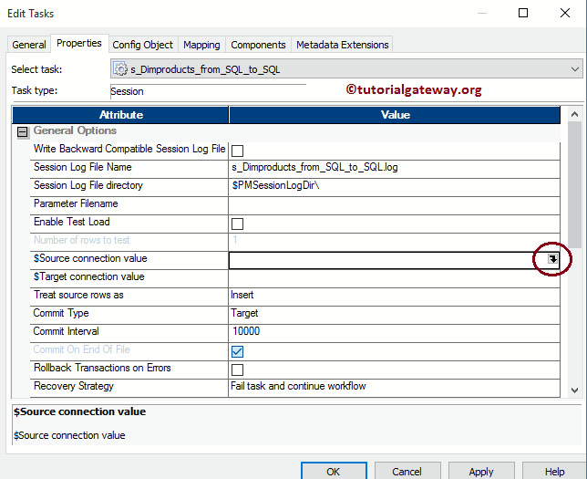
Task: Toggle Commit On End Of File checkbox
Action: coord(237,351)
